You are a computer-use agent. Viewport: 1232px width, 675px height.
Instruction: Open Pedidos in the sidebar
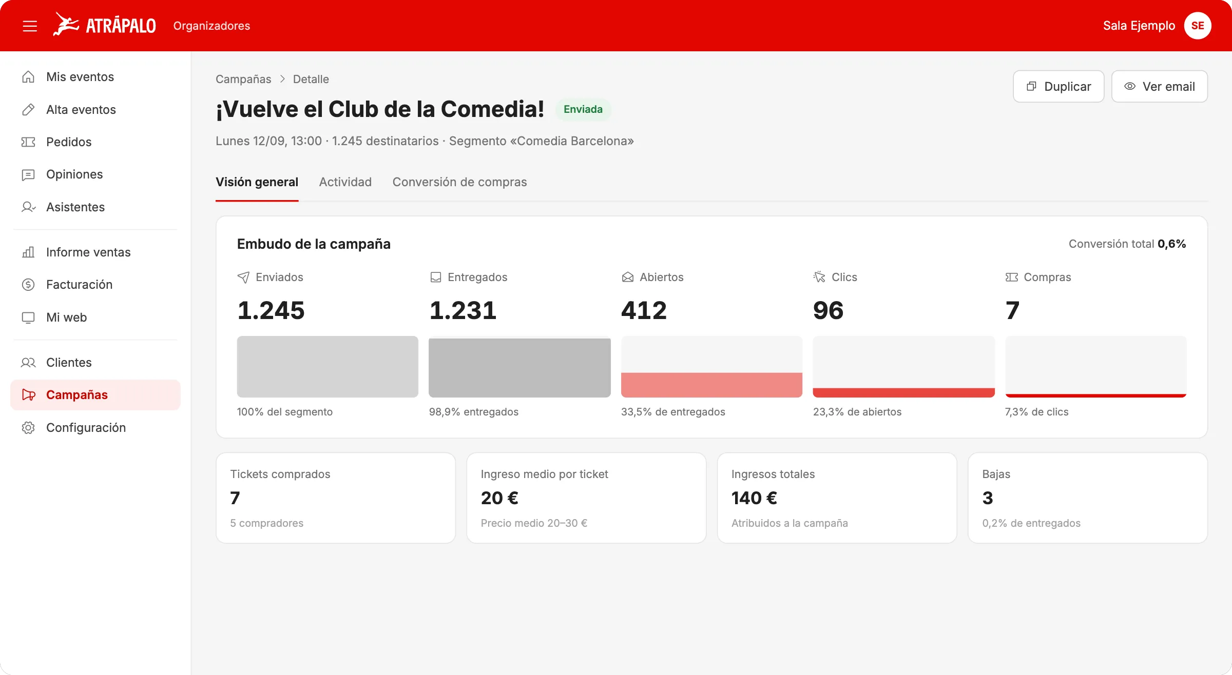[95, 142]
